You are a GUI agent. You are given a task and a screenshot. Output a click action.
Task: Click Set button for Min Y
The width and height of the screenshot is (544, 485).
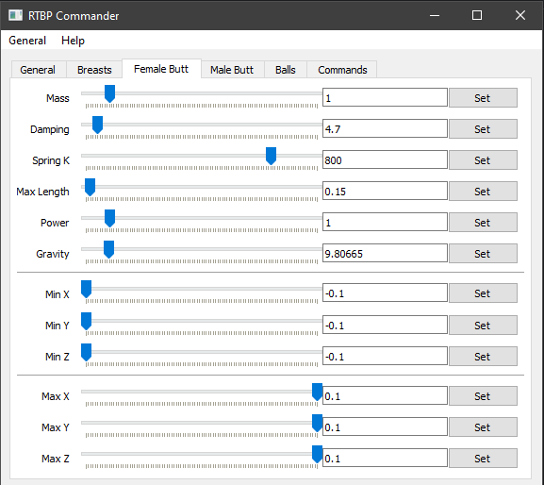coord(483,325)
